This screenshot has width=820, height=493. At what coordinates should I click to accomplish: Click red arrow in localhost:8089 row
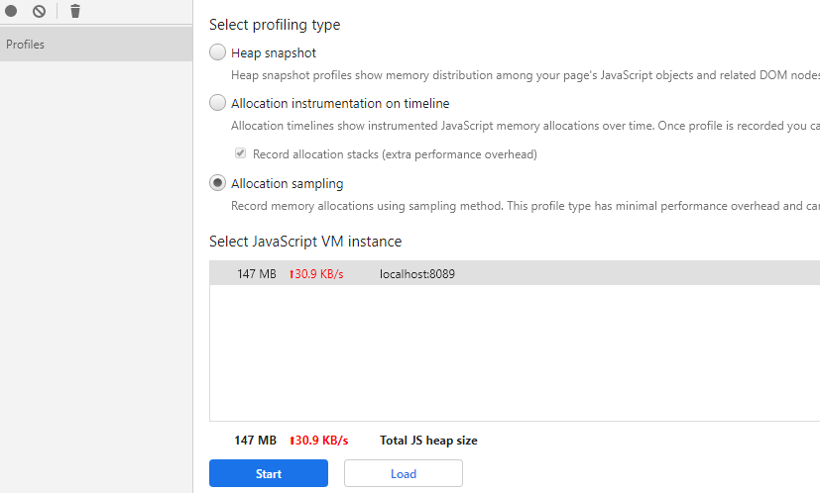292,274
